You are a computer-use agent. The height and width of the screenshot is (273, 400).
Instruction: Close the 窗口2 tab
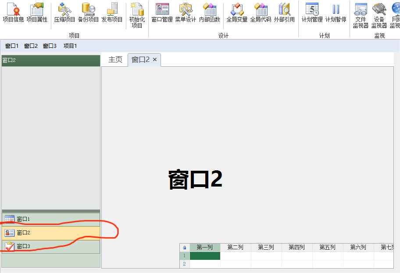click(x=155, y=60)
